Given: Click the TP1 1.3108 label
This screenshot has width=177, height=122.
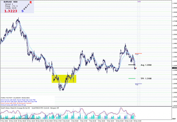Looking at the screenshot, I should click(146, 78).
